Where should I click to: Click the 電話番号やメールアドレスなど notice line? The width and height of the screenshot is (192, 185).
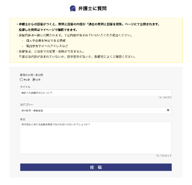[47, 46]
